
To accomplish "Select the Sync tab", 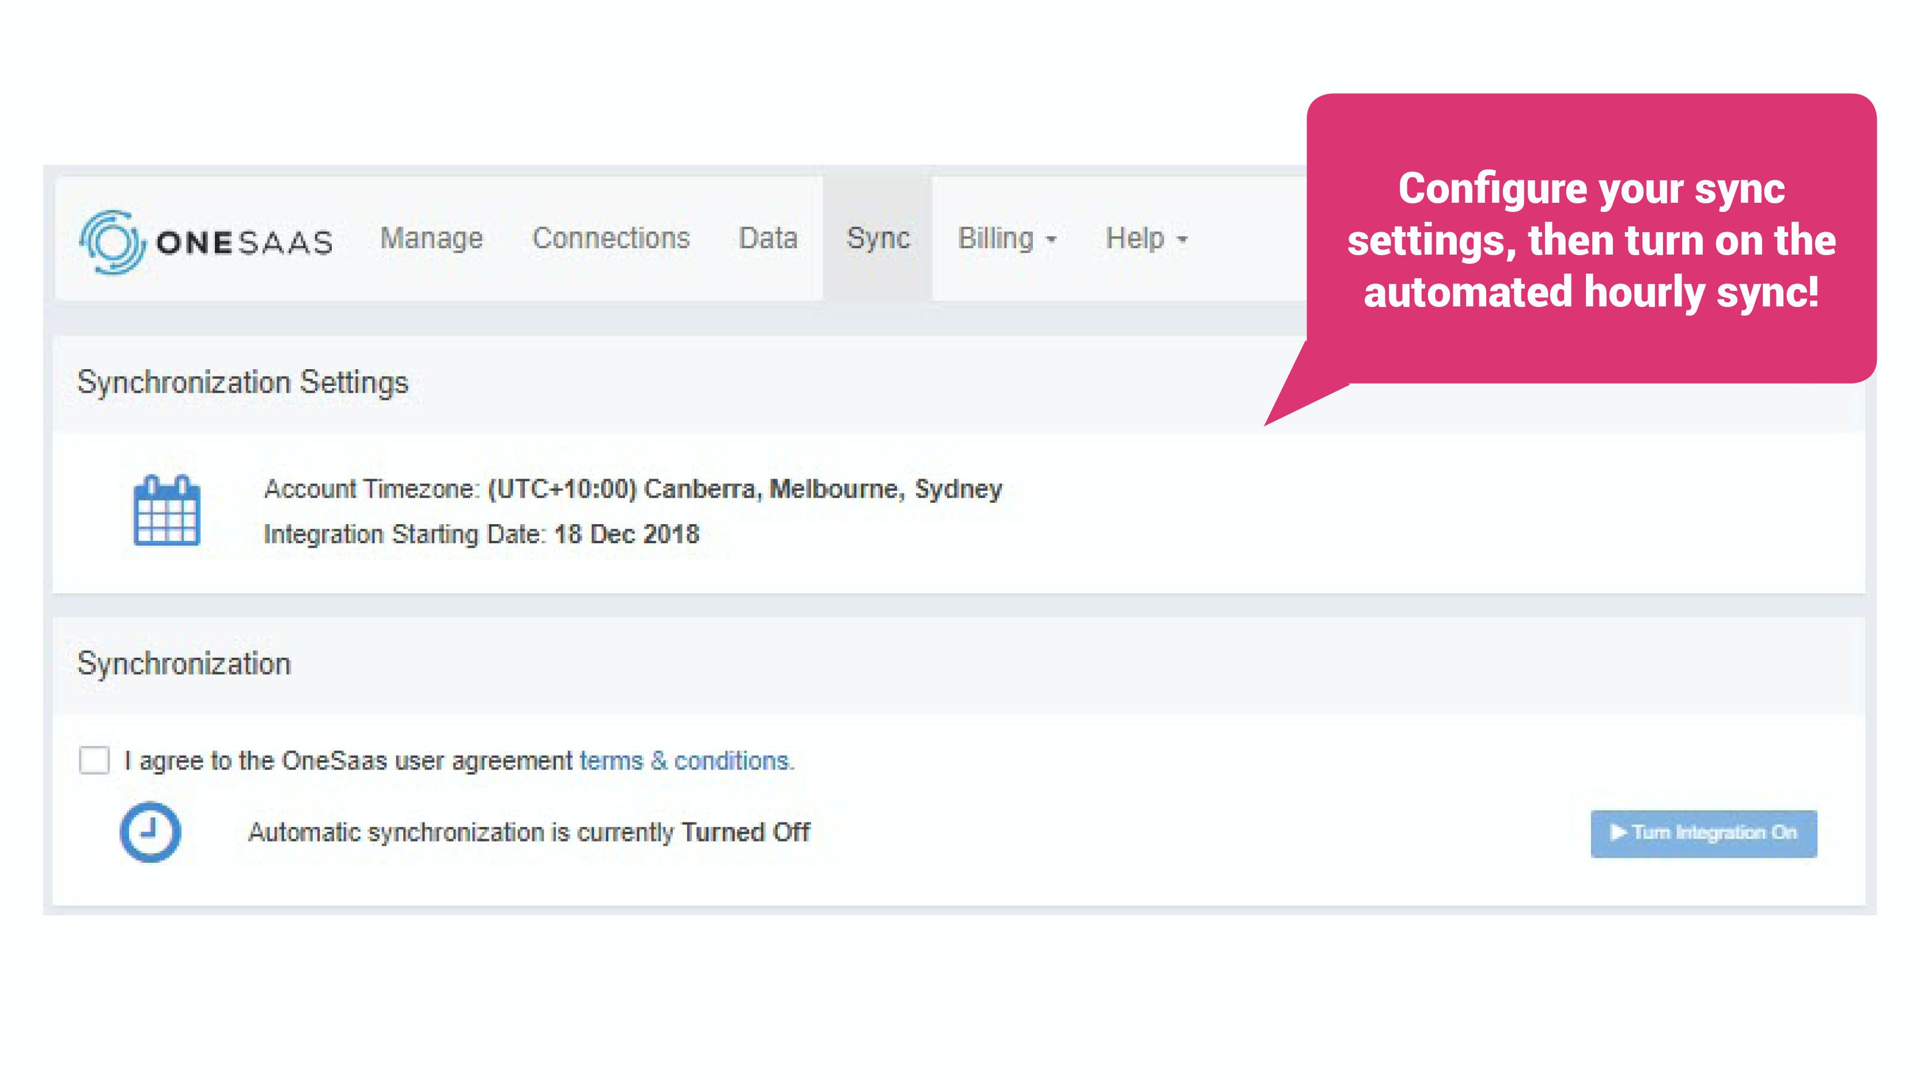I will click(878, 238).
